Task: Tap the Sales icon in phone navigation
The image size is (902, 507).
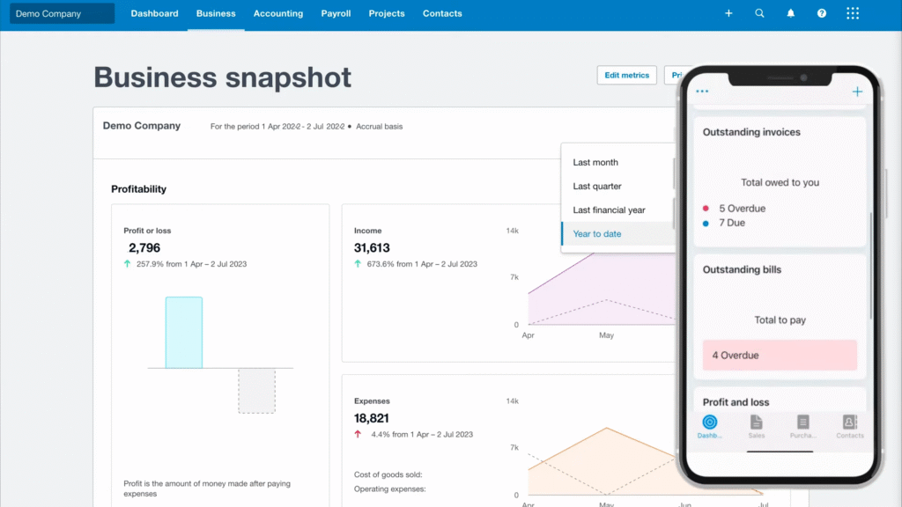Action: pyautogui.click(x=756, y=425)
